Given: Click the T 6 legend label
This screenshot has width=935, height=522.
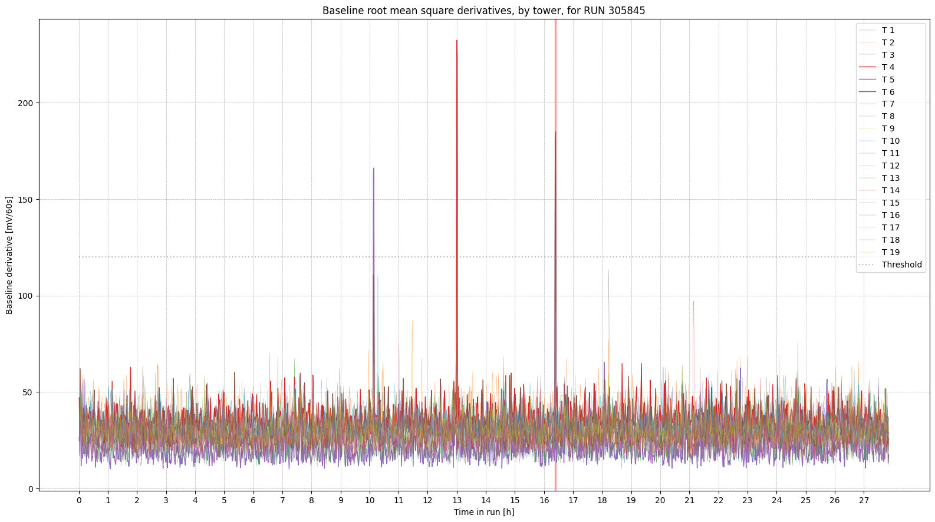Looking at the screenshot, I should [888, 92].
